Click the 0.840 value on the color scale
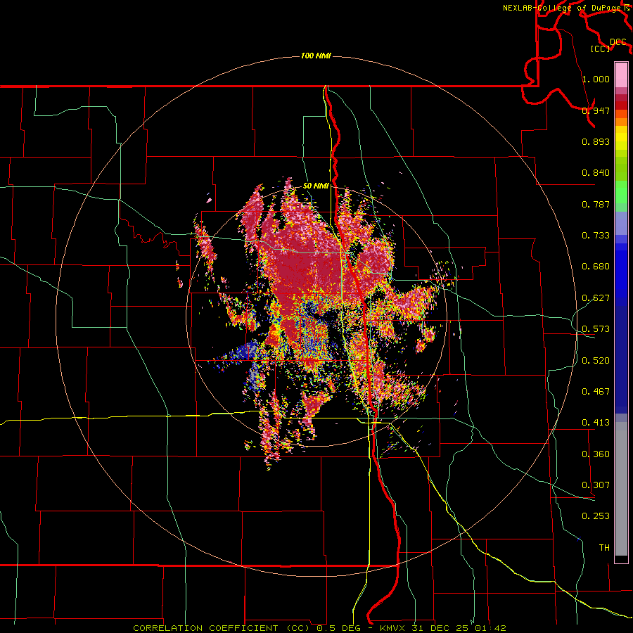 [596, 173]
